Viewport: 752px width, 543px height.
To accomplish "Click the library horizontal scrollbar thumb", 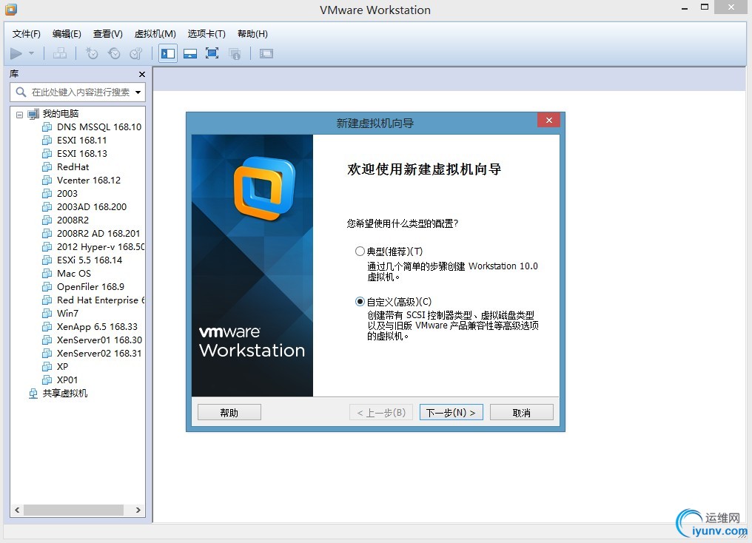I will 74,510.
